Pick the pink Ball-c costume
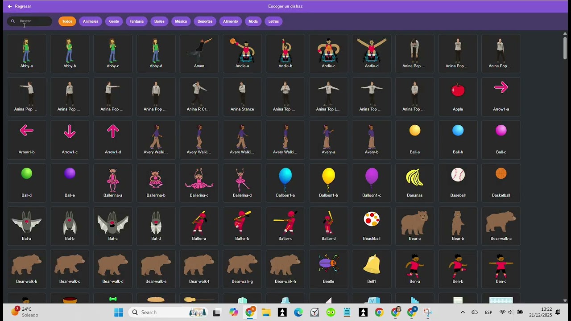Screen dimensions: 571x321 pos(501,140)
